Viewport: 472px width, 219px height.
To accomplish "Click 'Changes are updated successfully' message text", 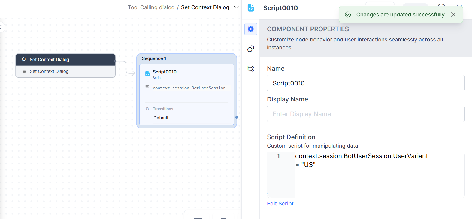I will 400,15.
